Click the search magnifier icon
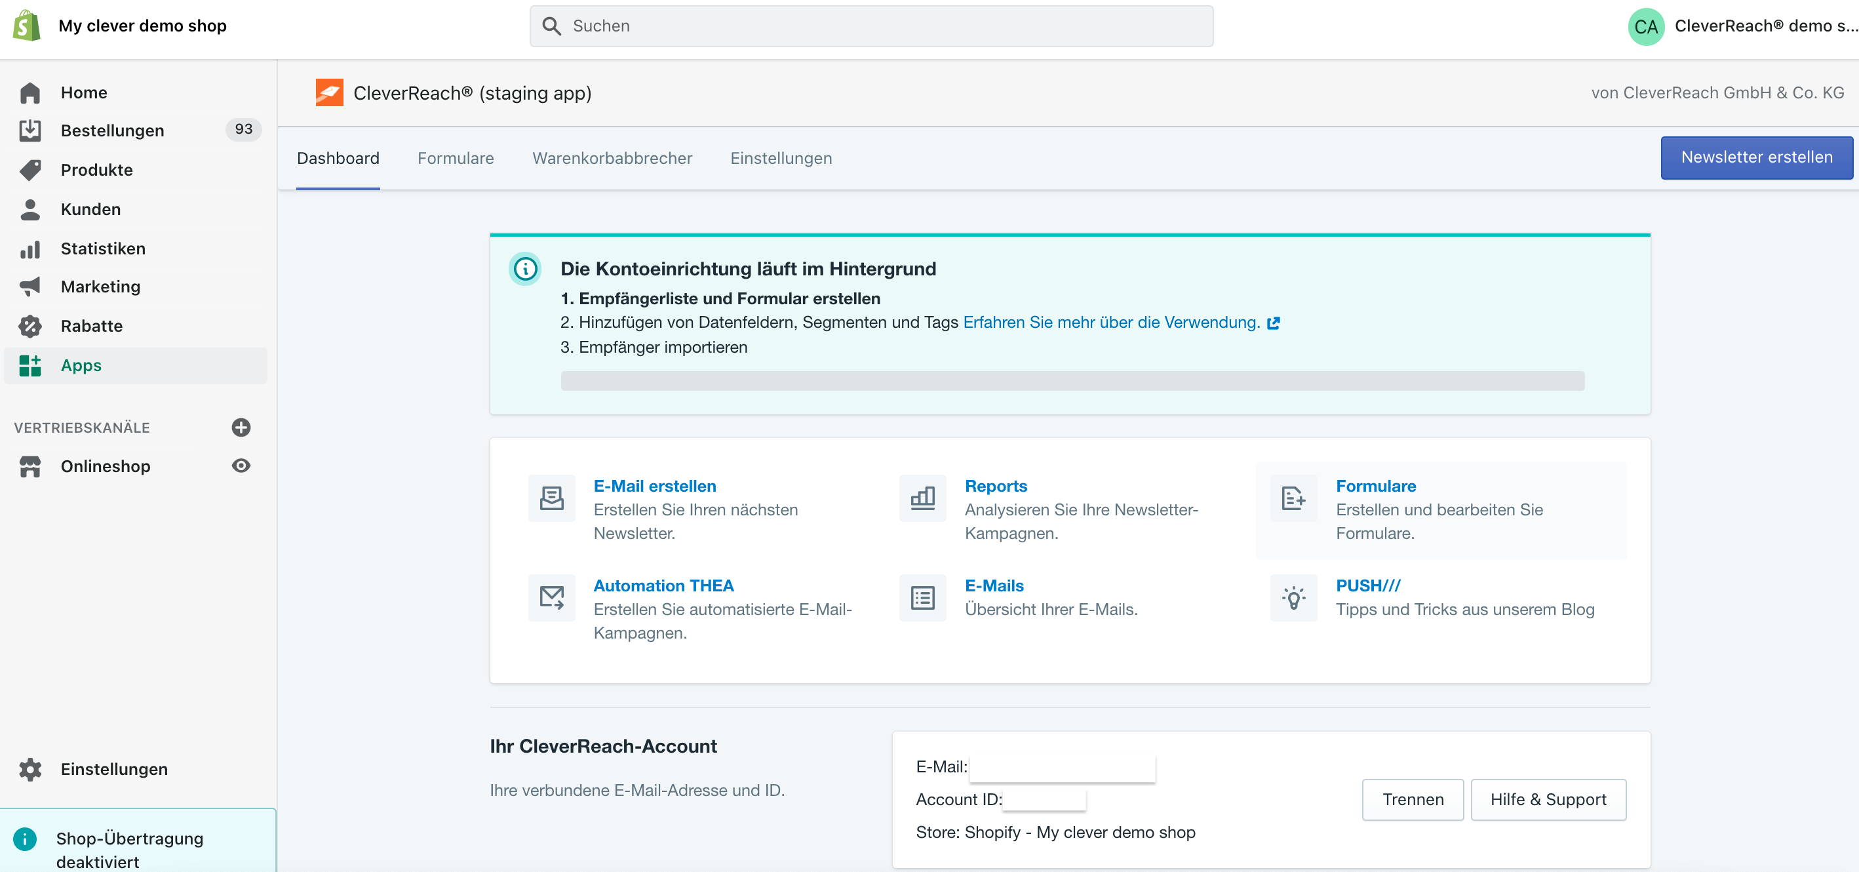 click(x=552, y=26)
